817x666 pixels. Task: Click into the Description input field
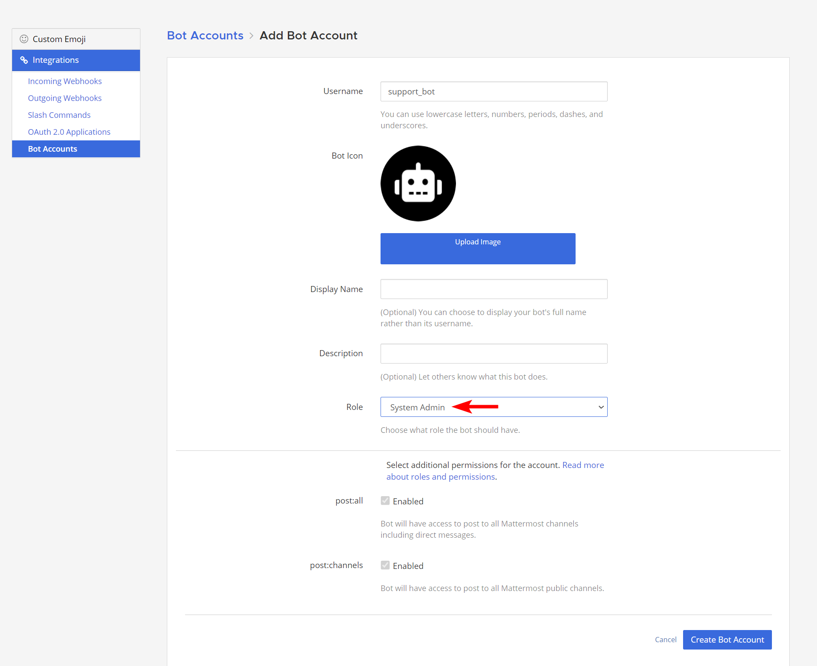coord(494,354)
